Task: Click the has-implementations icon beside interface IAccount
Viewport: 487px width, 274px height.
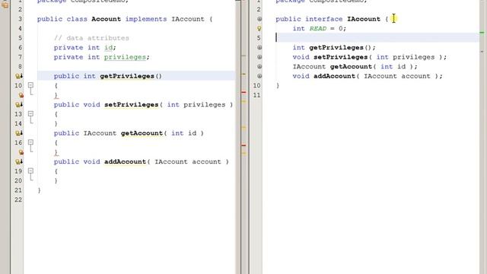Action: [x=259, y=19]
